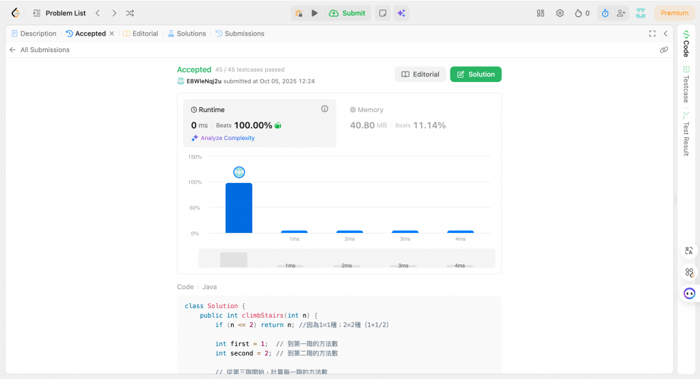Click the 4ms distribution bar
The image size is (700, 379).
pos(460,231)
